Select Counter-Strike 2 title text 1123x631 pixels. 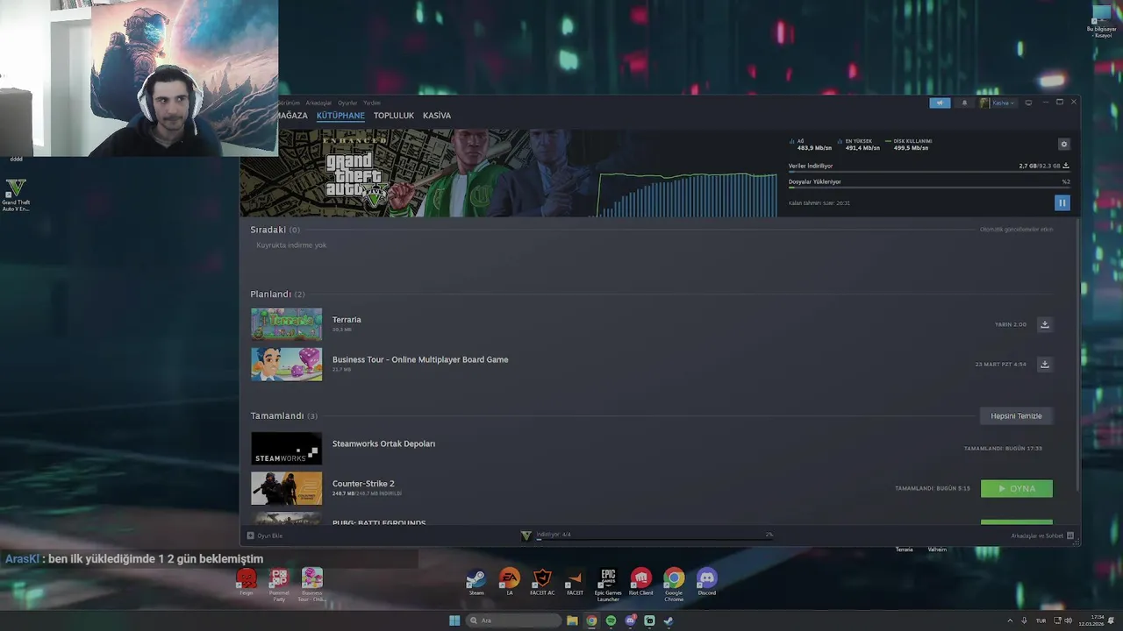[363, 484]
